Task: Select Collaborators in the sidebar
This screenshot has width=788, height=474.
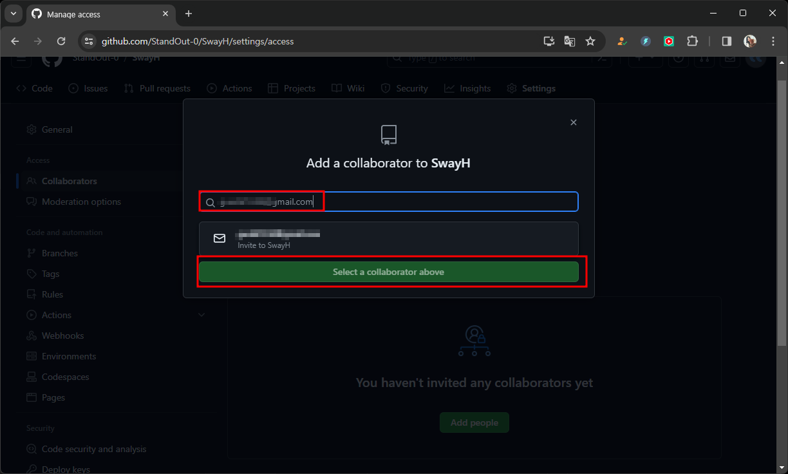Action: click(62, 181)
